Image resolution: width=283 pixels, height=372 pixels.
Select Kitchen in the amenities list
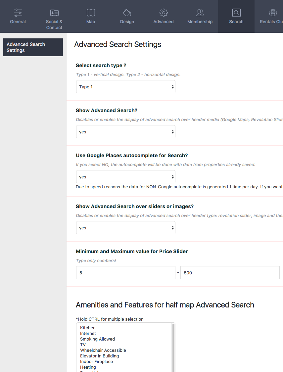[87, 328]
